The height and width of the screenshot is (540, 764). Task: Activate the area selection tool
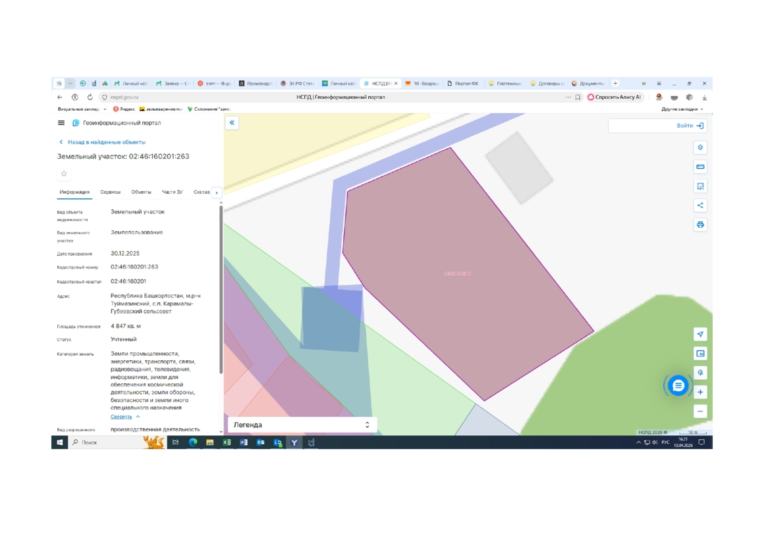[x=700, y=186]
